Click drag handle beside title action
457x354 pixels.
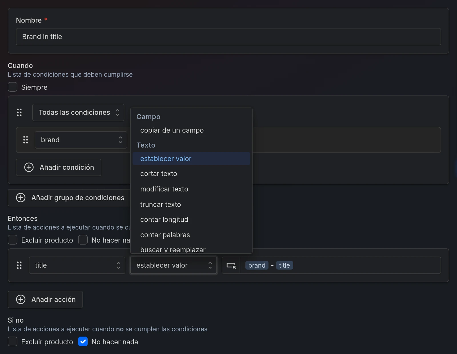(x=19, y=265)
